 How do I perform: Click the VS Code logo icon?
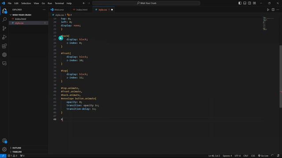pyautogui.click(x=3, y=3)
